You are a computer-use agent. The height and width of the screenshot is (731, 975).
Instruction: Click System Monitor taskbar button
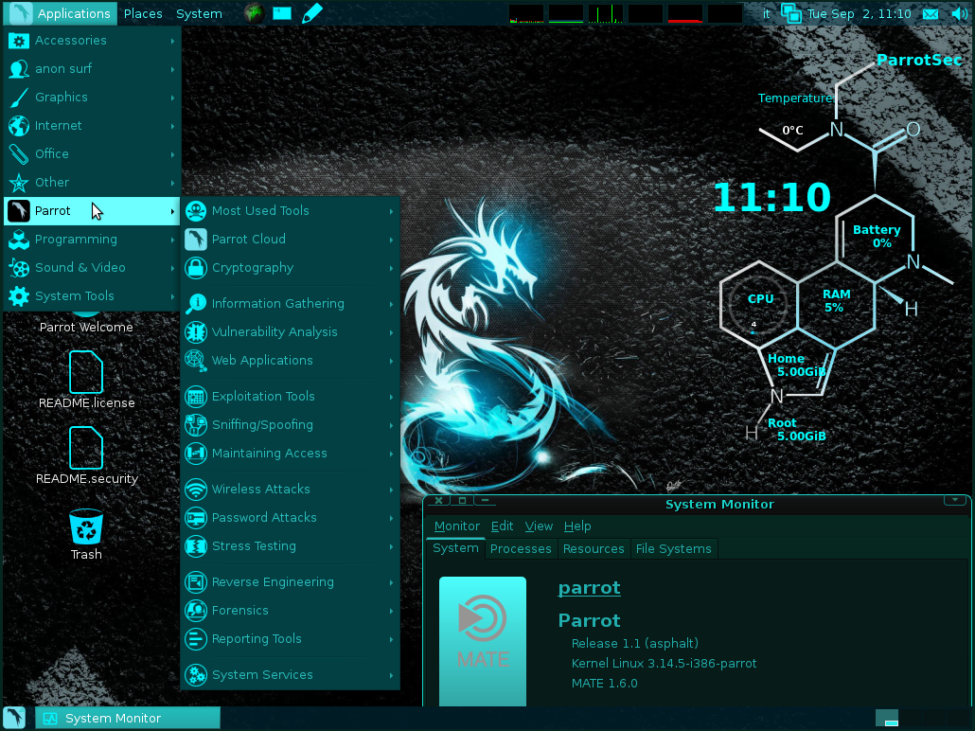(128, 718)
